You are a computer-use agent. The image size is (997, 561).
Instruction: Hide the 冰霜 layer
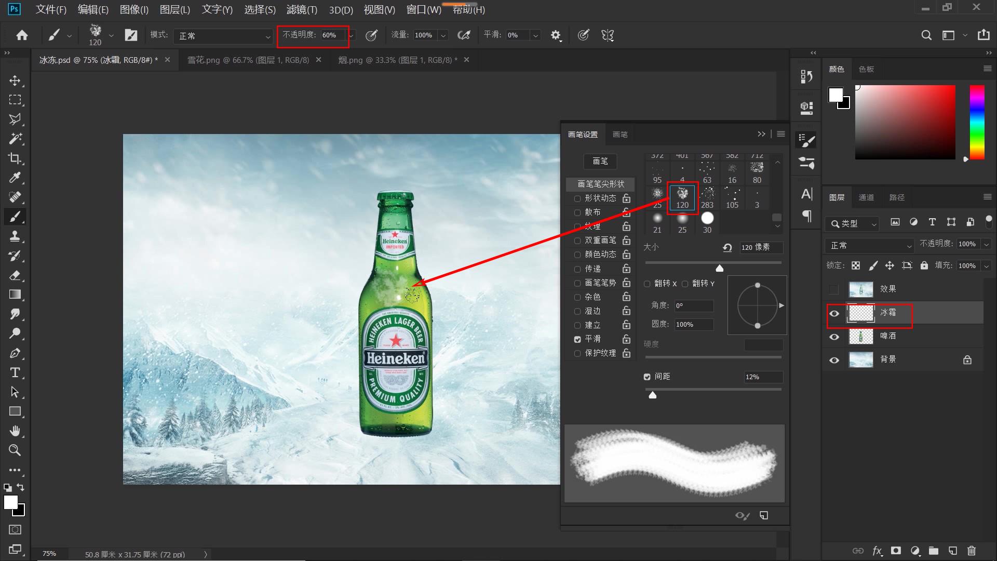834,313
